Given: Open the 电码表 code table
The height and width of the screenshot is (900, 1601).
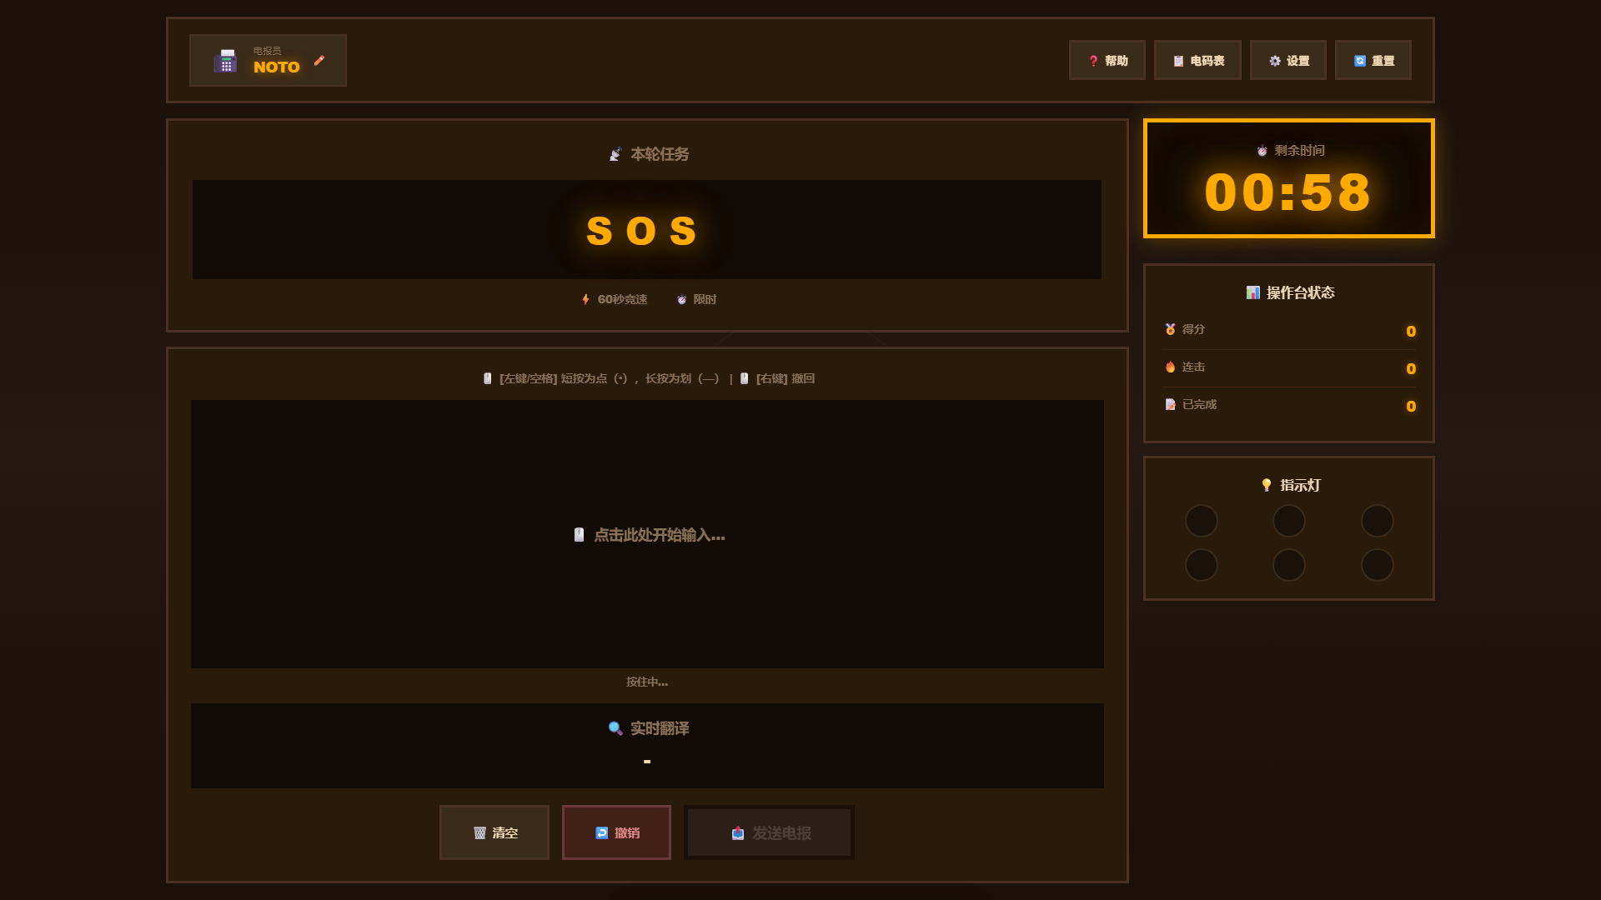Looking at the screenshot, I should click(1197, 60).
